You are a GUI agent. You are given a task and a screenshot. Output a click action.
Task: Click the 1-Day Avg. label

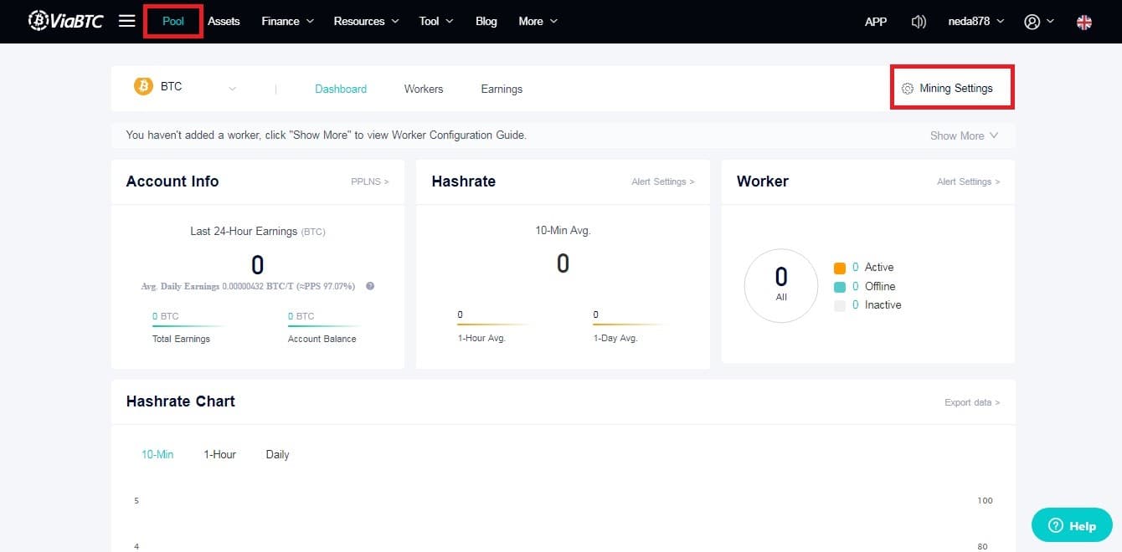pos(615,339)
